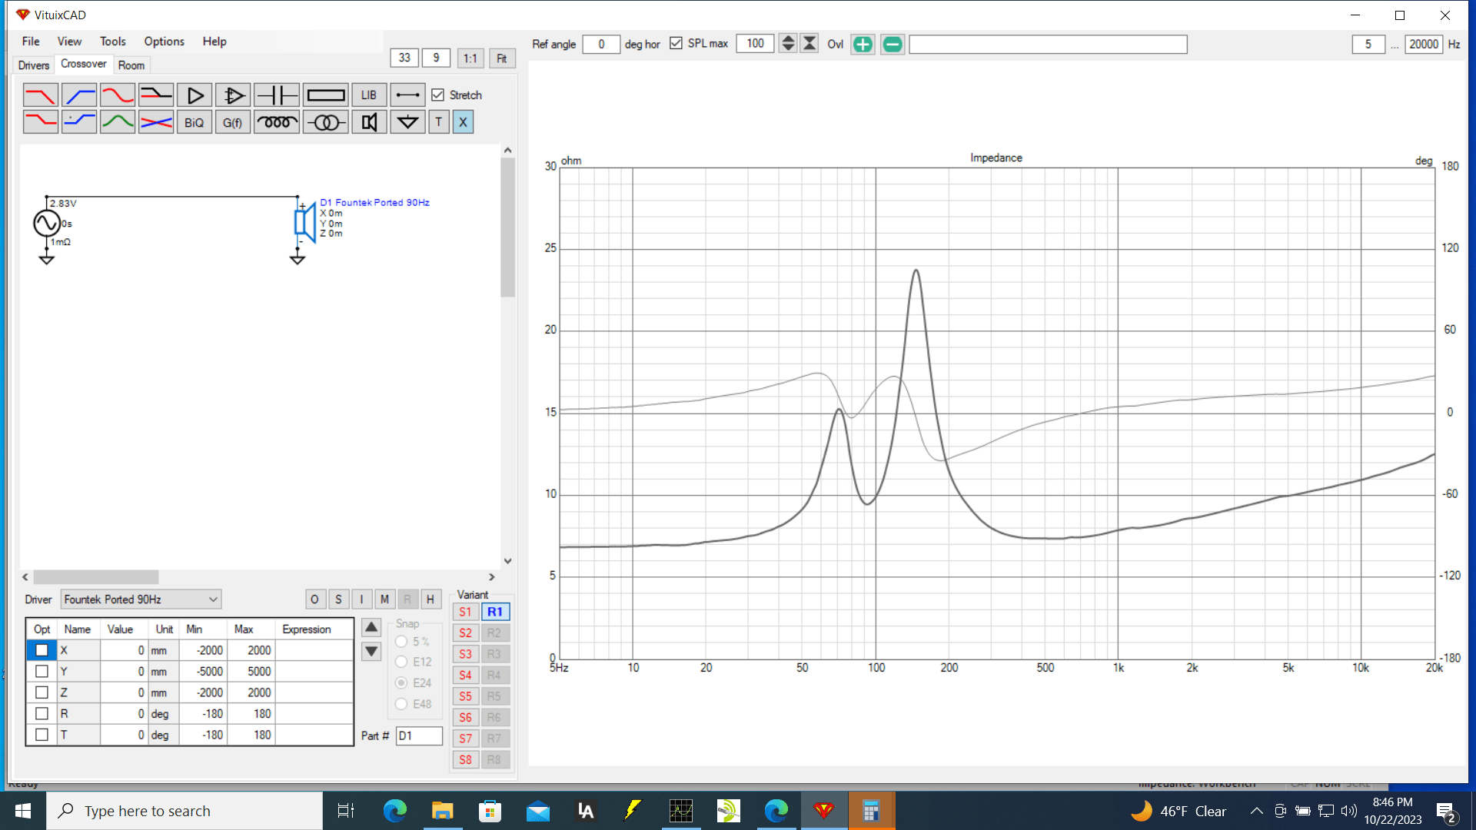Open the Driver selection dropdown
The image size is (1476, 830).
click(141, 599)
